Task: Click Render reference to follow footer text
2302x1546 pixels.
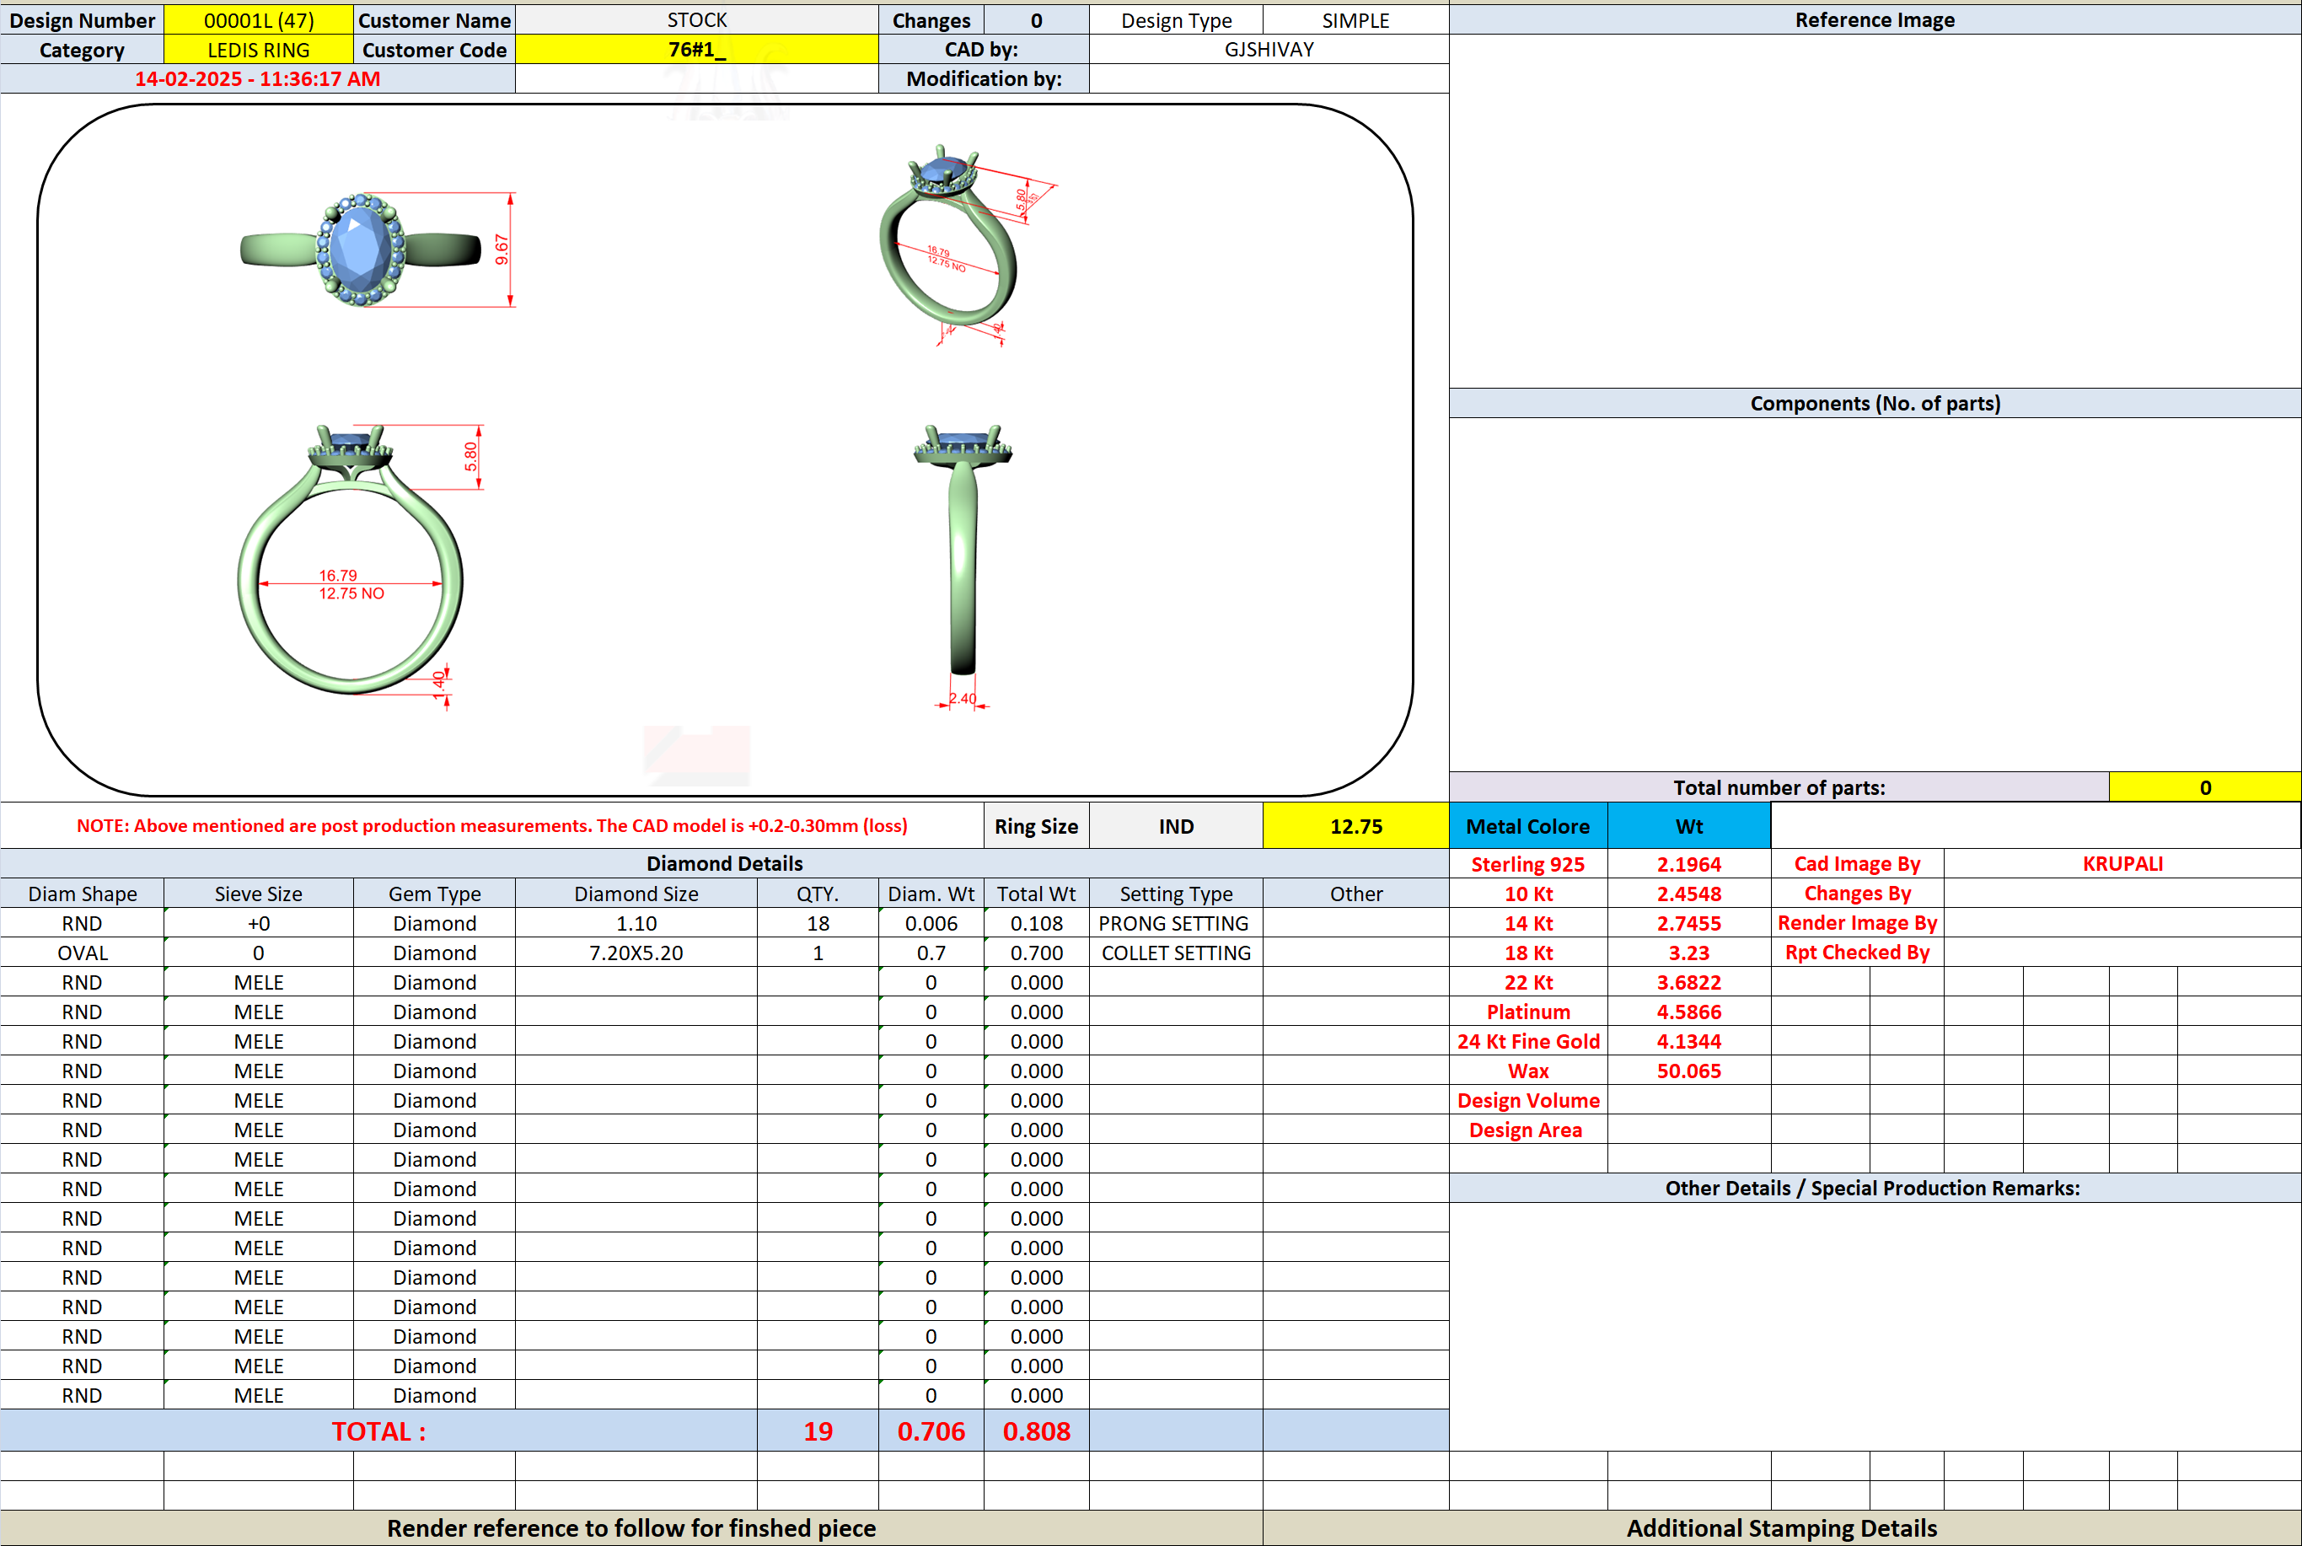Action: pos(631,1528)
